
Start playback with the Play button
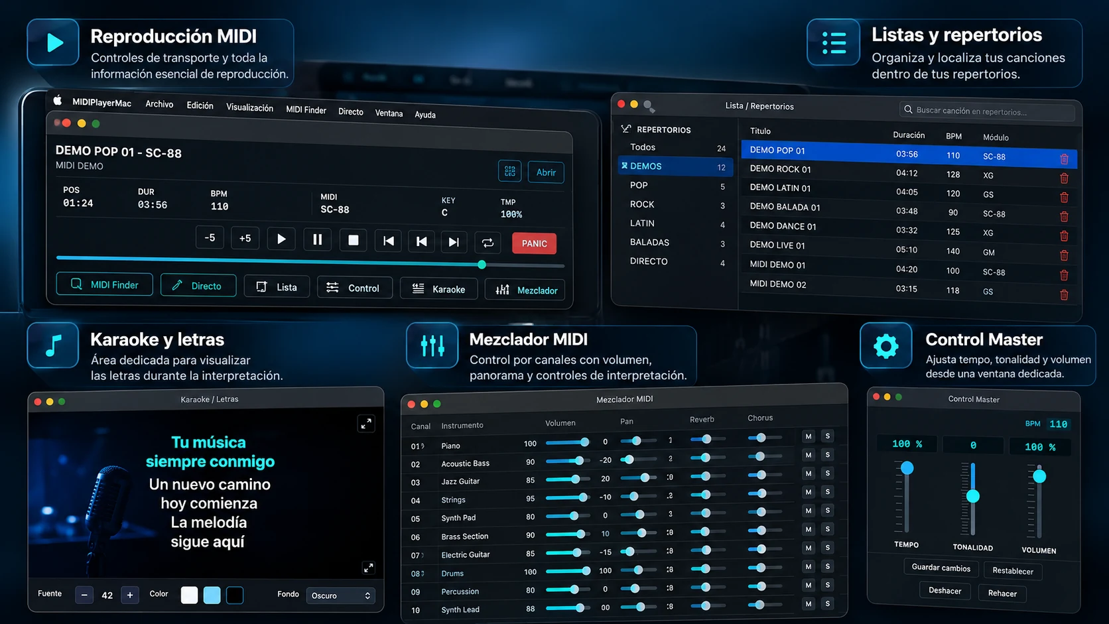(281, 239)
